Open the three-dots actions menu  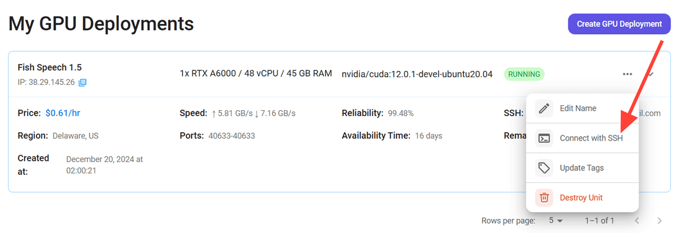(x=627, y=74)
